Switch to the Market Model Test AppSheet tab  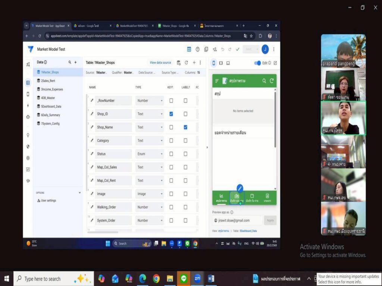click(x=50, y=26)
